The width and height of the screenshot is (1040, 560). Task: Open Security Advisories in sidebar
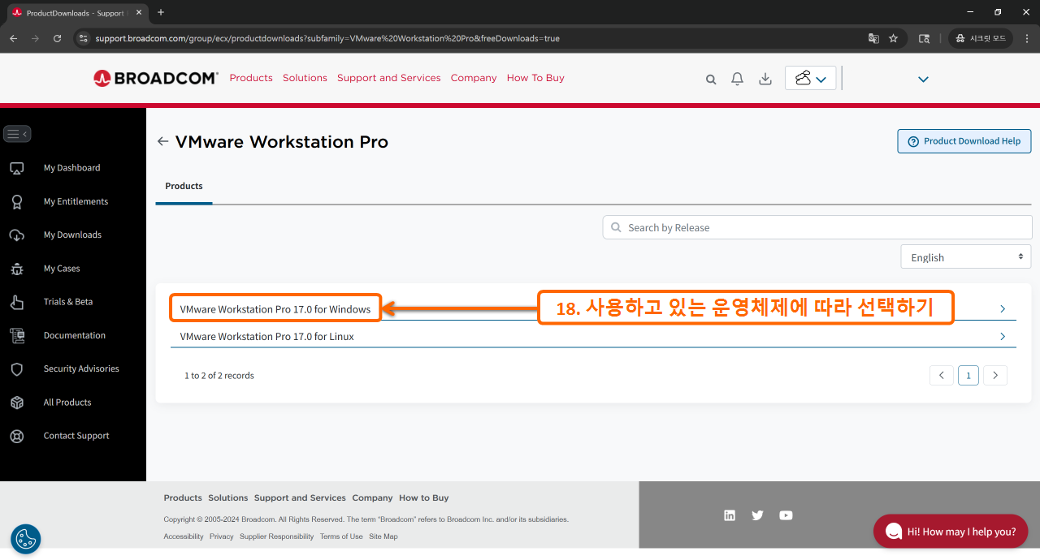(x=81, y=368)
